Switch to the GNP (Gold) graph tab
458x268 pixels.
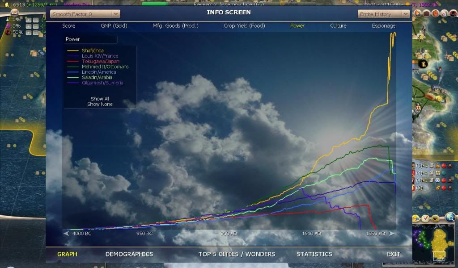point(114,25)
